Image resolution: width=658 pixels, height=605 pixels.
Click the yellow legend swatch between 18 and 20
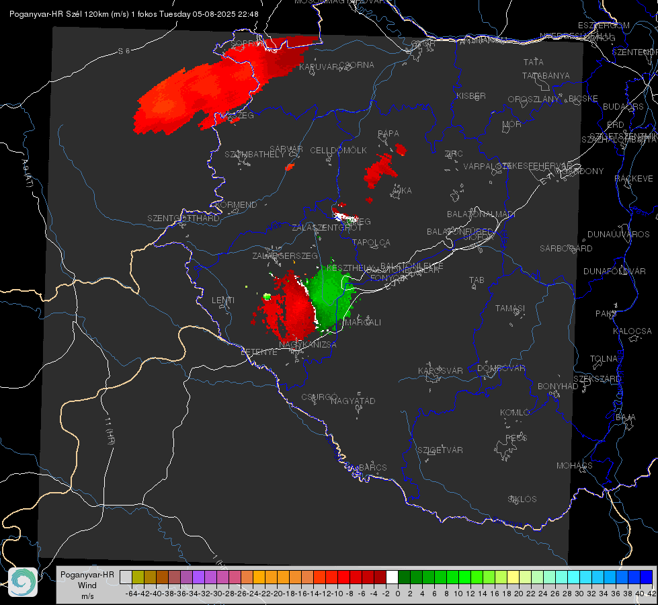click(x=513, y=577)
